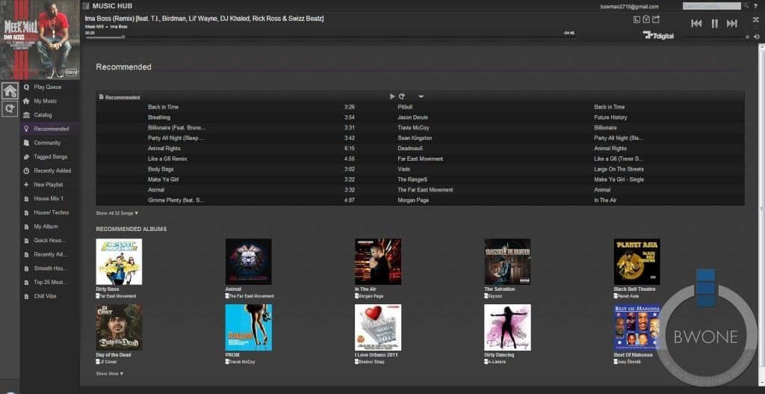Open the Dirty Dancing album cover
Screen dimensions: 765x394
[507, 327]
